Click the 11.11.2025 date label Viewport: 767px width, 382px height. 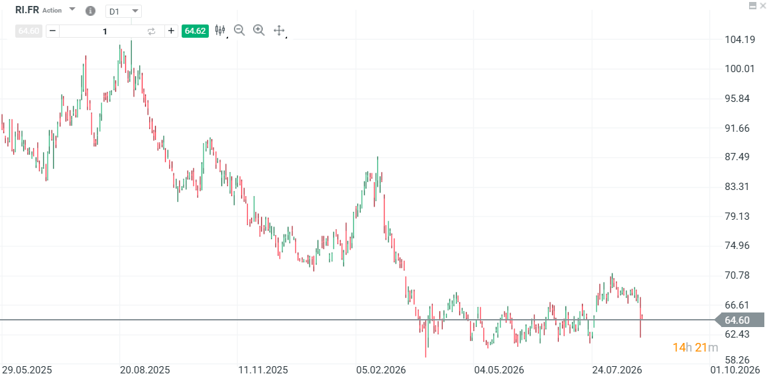click(x=262, y=369)
